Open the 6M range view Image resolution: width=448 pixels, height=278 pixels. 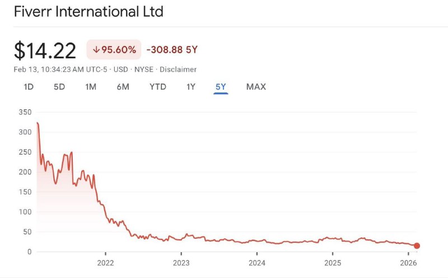[x=123, y=86]
